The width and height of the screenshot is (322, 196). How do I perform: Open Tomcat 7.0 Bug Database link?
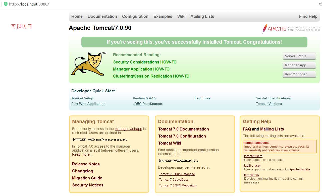(x=177, y=174)
